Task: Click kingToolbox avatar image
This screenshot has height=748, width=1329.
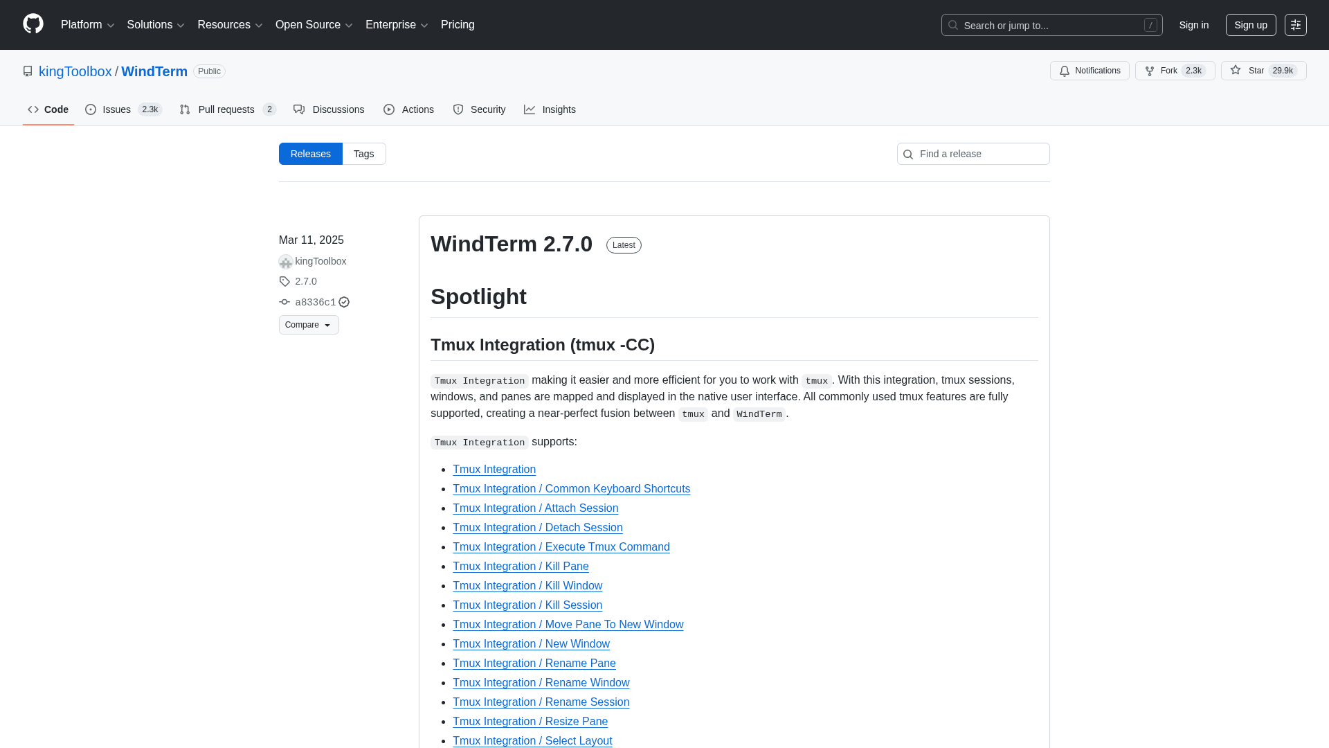Action: 285,261
